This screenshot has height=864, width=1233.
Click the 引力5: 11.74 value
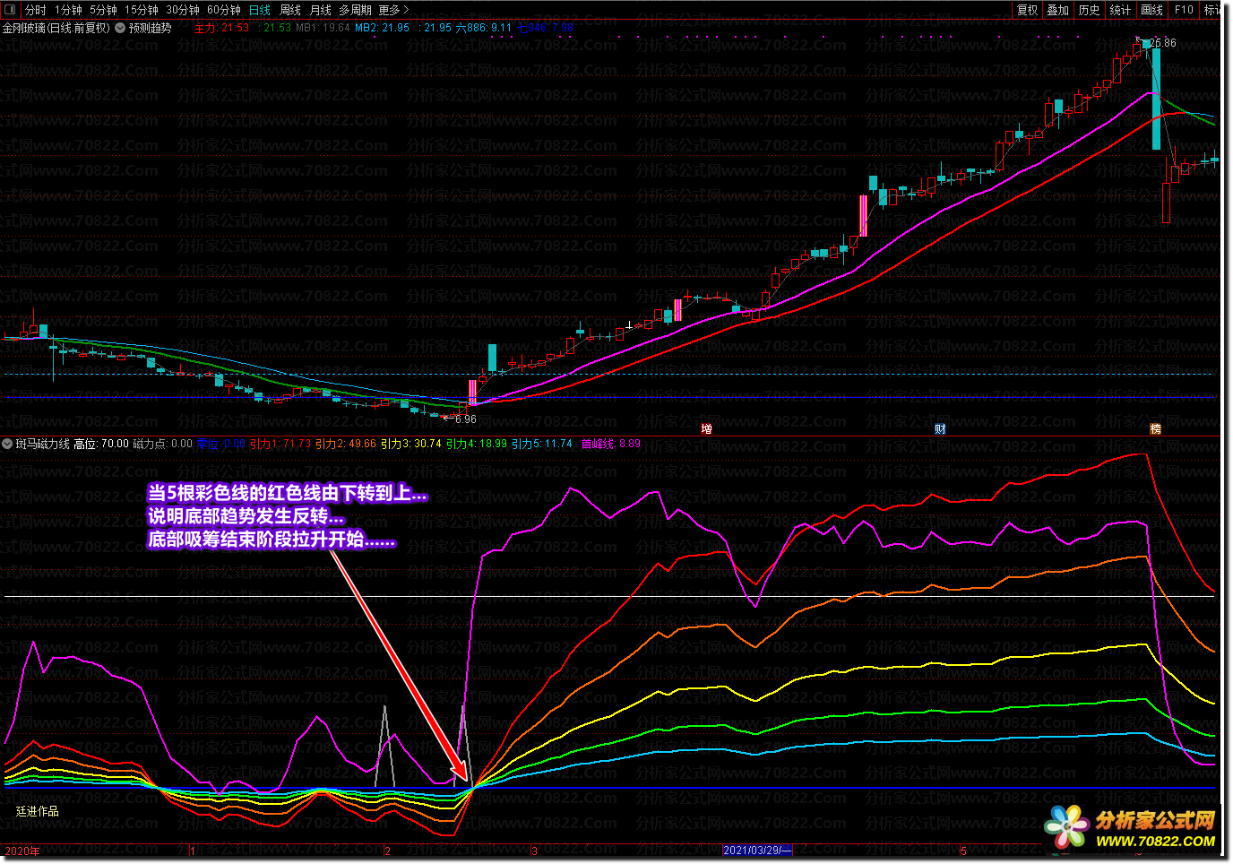coord(542,444)
